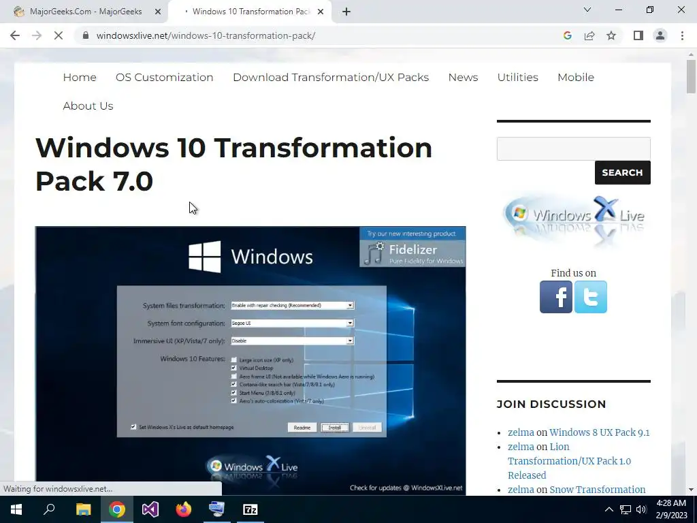Viewport: 697px width, 523px height.
Task: Open the Snow Transformation link
Action: (x=598, y=489)
